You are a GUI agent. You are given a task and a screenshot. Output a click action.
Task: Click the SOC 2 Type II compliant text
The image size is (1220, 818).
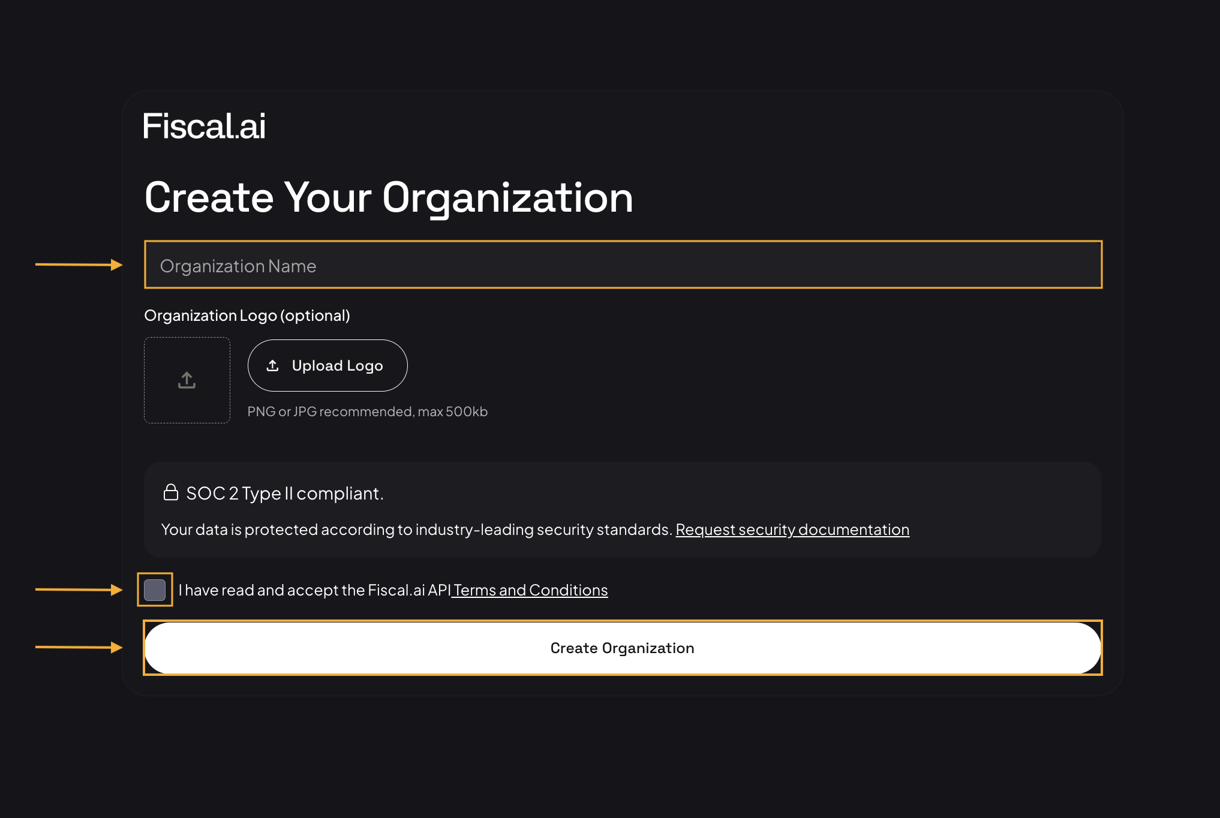(x=285, y=493)
